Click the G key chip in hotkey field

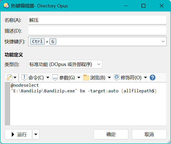pyautogui.click(x=53, y=41)
